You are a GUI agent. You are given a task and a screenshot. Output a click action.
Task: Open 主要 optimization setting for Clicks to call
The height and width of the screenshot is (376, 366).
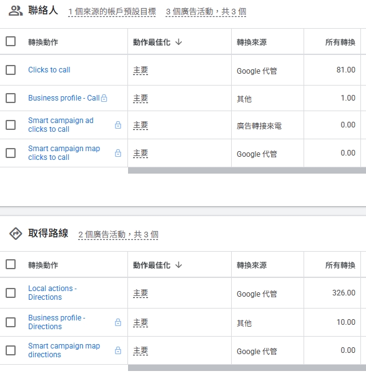(141, 70)
